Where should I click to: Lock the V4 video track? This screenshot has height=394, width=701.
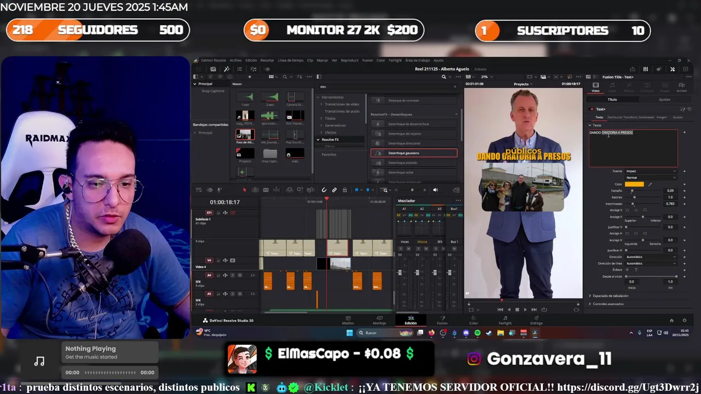coord(220,260)
